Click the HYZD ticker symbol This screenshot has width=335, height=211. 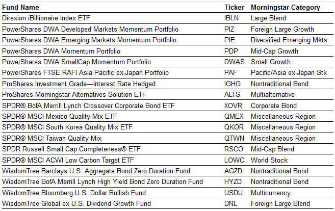coord(233,182)
